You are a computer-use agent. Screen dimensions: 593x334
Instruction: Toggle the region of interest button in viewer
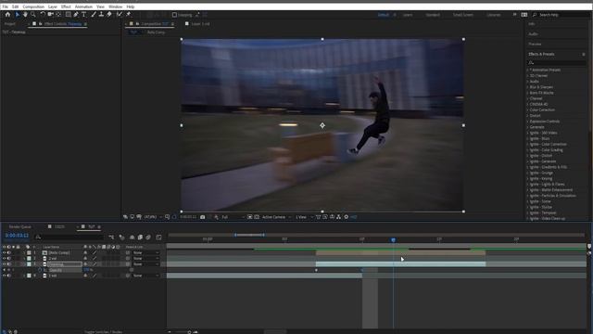[250, 217]
